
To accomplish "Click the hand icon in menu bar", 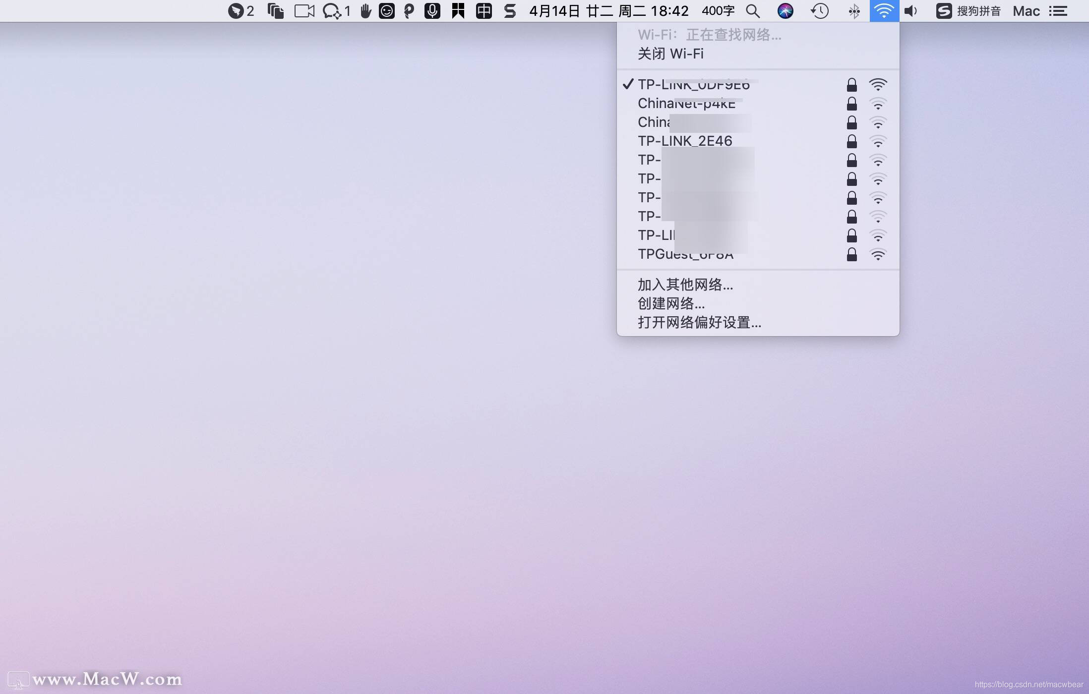I will pos(366,11).
